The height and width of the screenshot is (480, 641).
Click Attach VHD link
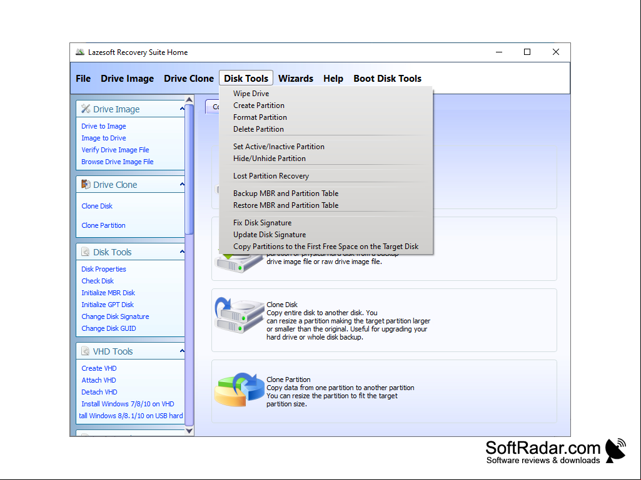pyautogui.click(x=99, y=380)
